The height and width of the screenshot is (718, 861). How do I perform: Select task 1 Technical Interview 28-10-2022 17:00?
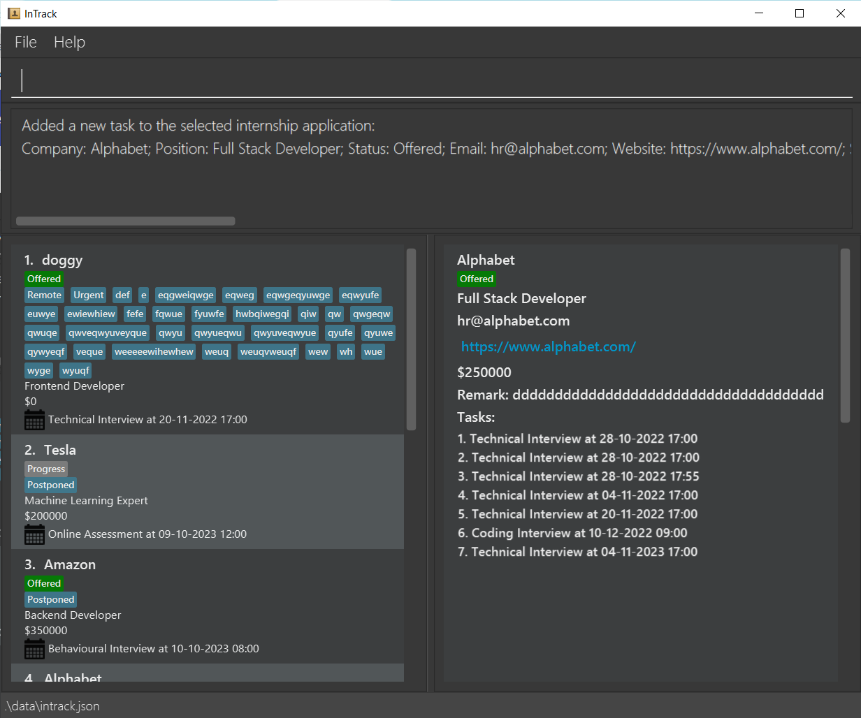click(x=577, y=439)
